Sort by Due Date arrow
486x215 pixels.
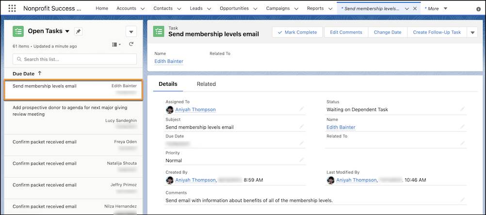39,73
